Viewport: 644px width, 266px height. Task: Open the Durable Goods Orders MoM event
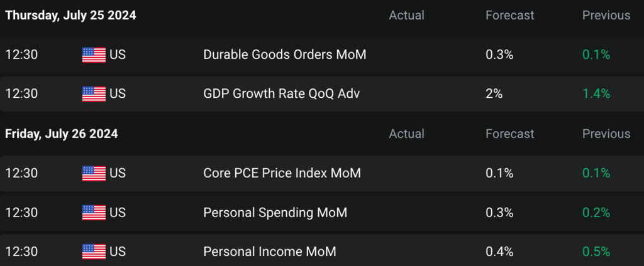click(x=284, y=55)
